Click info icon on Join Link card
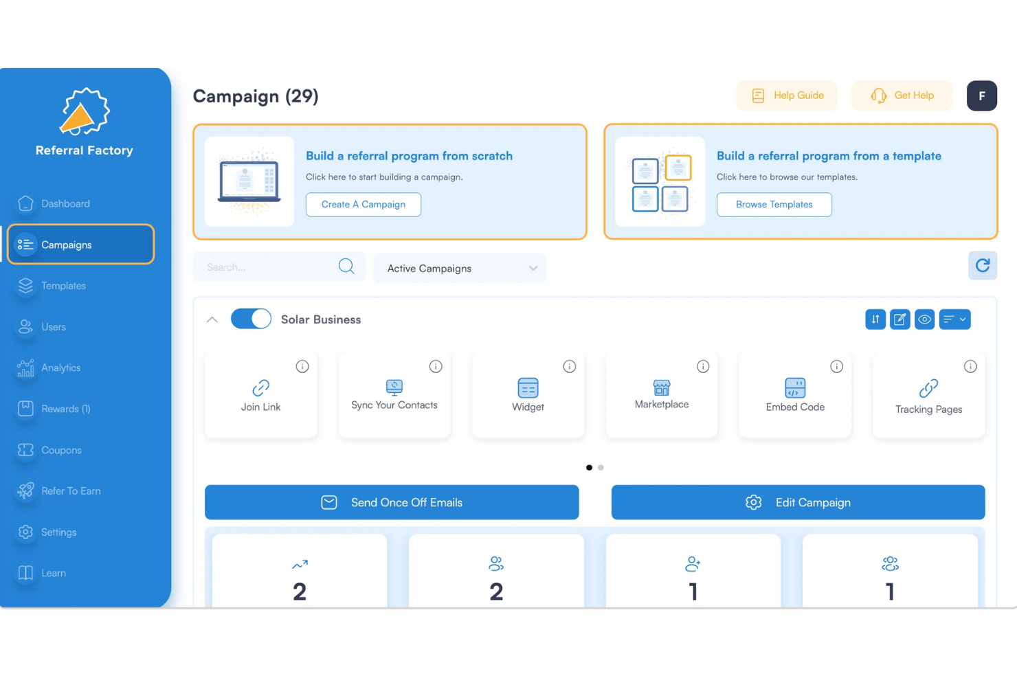 click(302, 367)
